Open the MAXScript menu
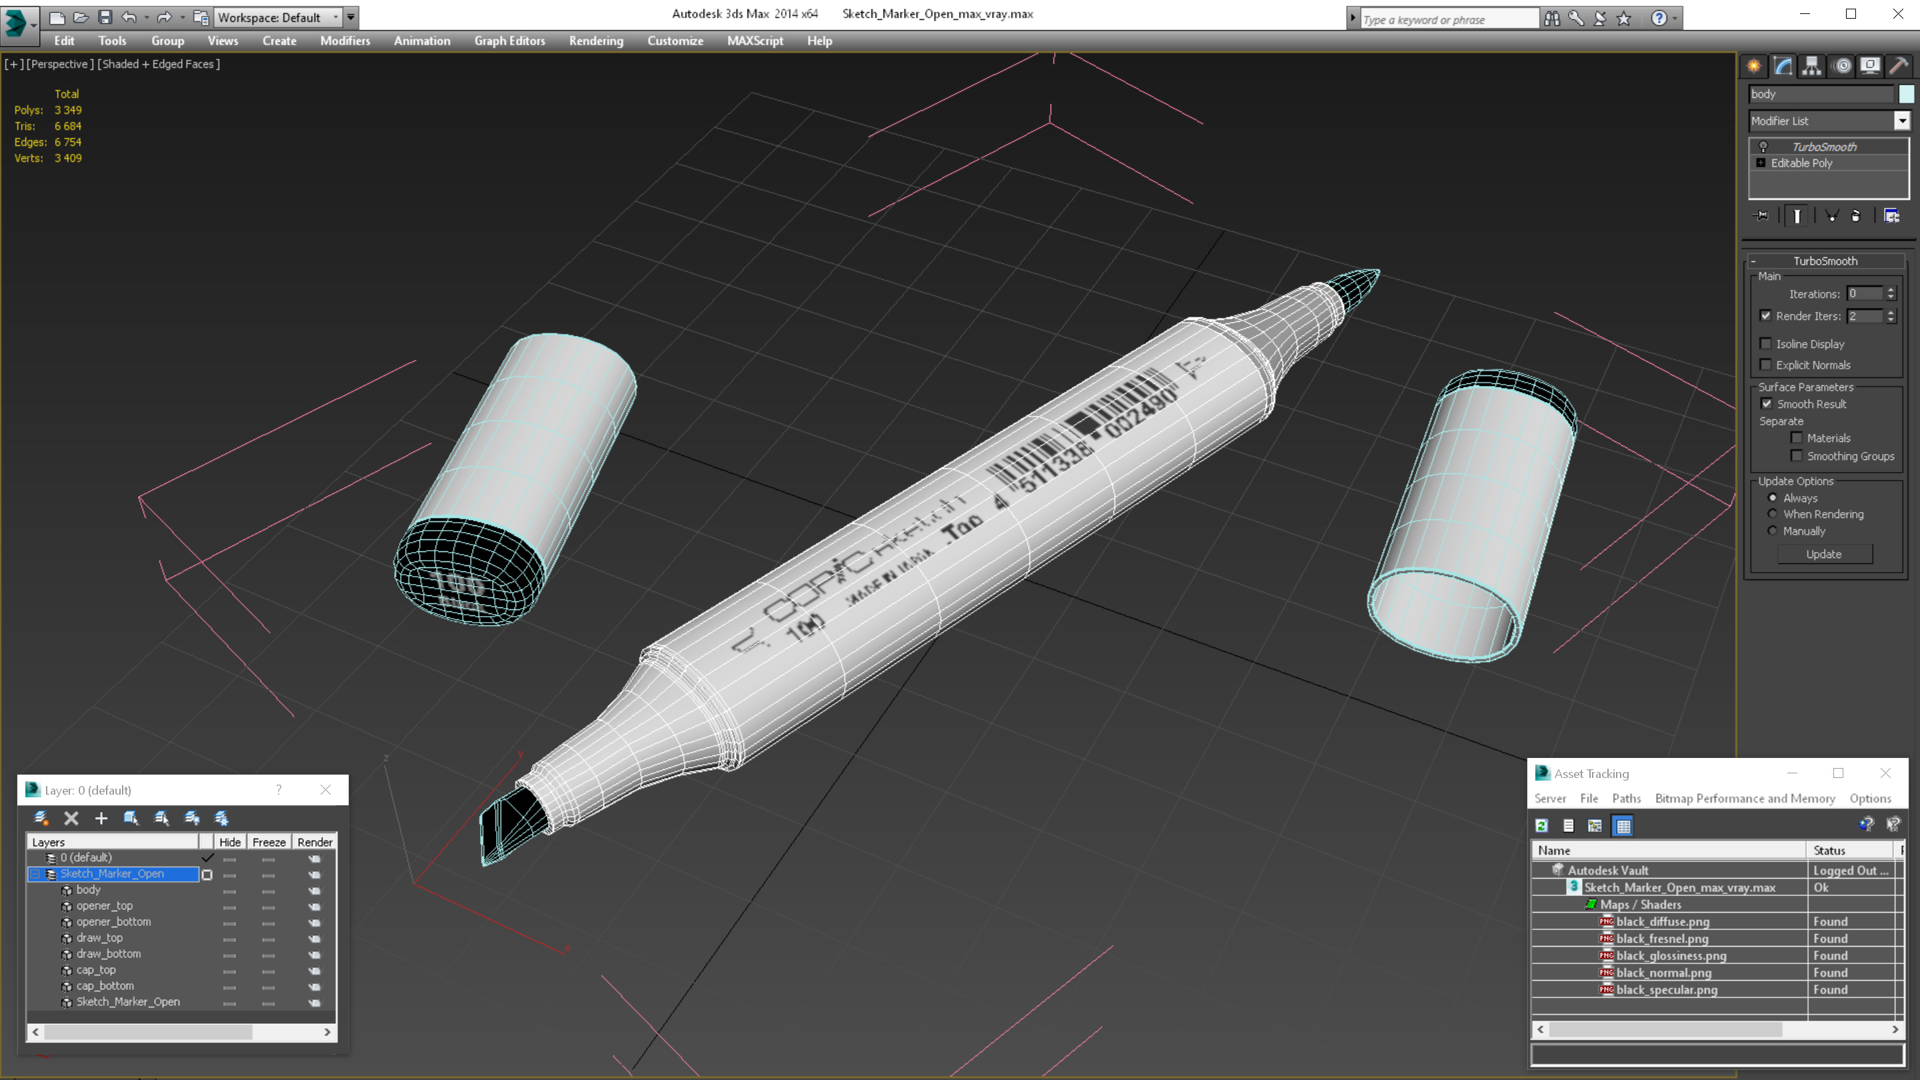The width and height of the screenshot is (1920, 1080). coord(755,41)
